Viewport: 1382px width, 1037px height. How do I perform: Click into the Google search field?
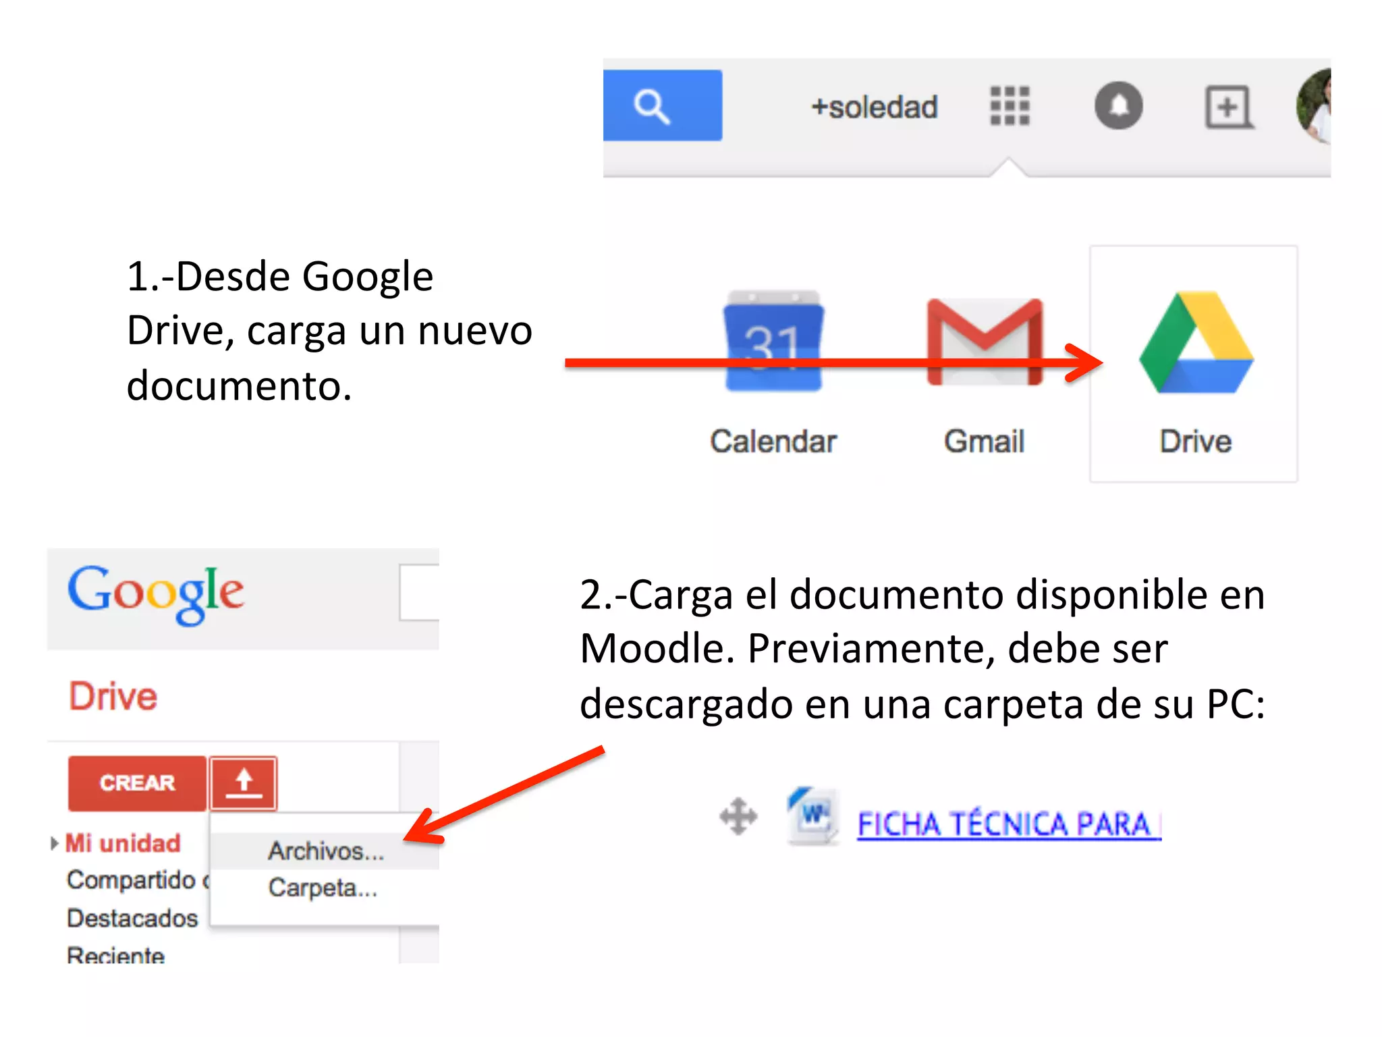419,592
